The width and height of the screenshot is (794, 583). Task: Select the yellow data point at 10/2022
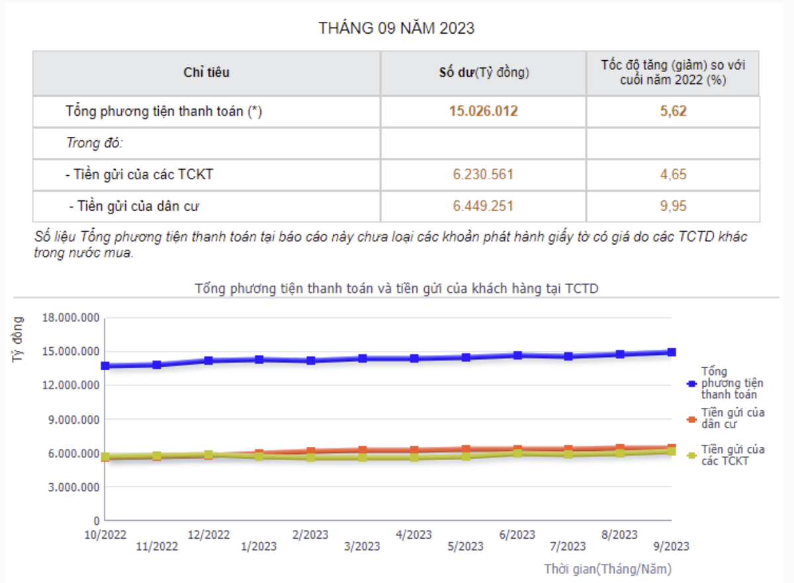[x=105, y=457]
